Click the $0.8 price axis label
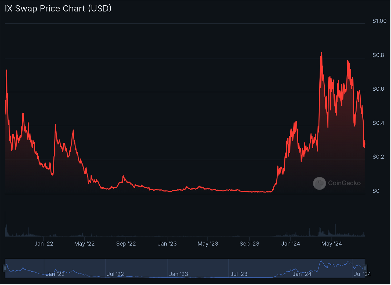The image size is (391, 285). coord(378,55)
